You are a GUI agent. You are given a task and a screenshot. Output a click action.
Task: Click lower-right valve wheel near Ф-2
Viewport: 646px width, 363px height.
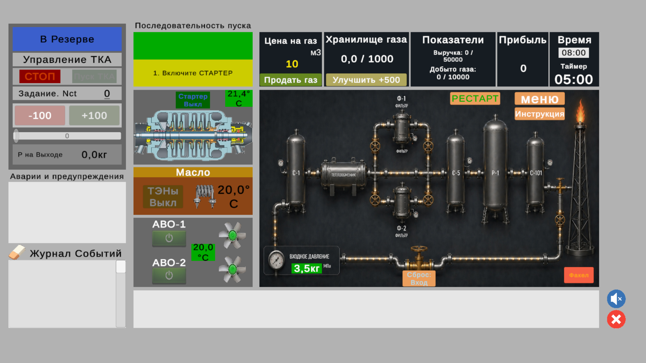pos(428,200)
